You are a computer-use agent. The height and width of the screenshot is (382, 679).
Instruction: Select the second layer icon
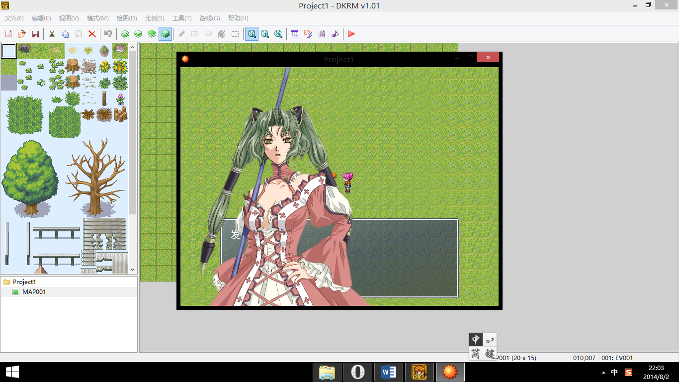coord(138,34)
